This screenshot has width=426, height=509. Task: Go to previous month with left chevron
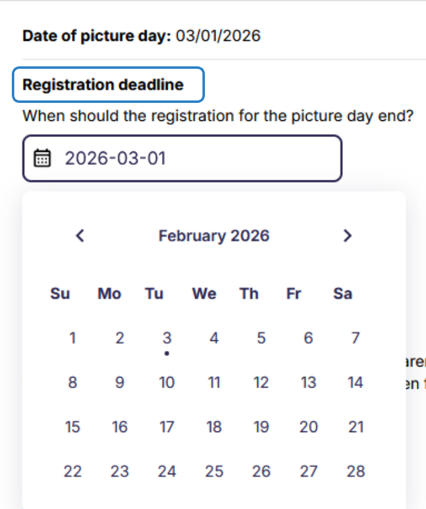tap(80, 236)
